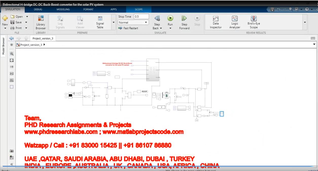Click the red diagram title annotation
The width and height of the screenshot is (318, 171).
(117, 64)
